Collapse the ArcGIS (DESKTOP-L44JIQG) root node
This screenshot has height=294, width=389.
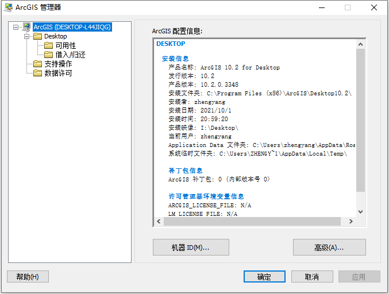pyautogui.click(x=16, y=27)
